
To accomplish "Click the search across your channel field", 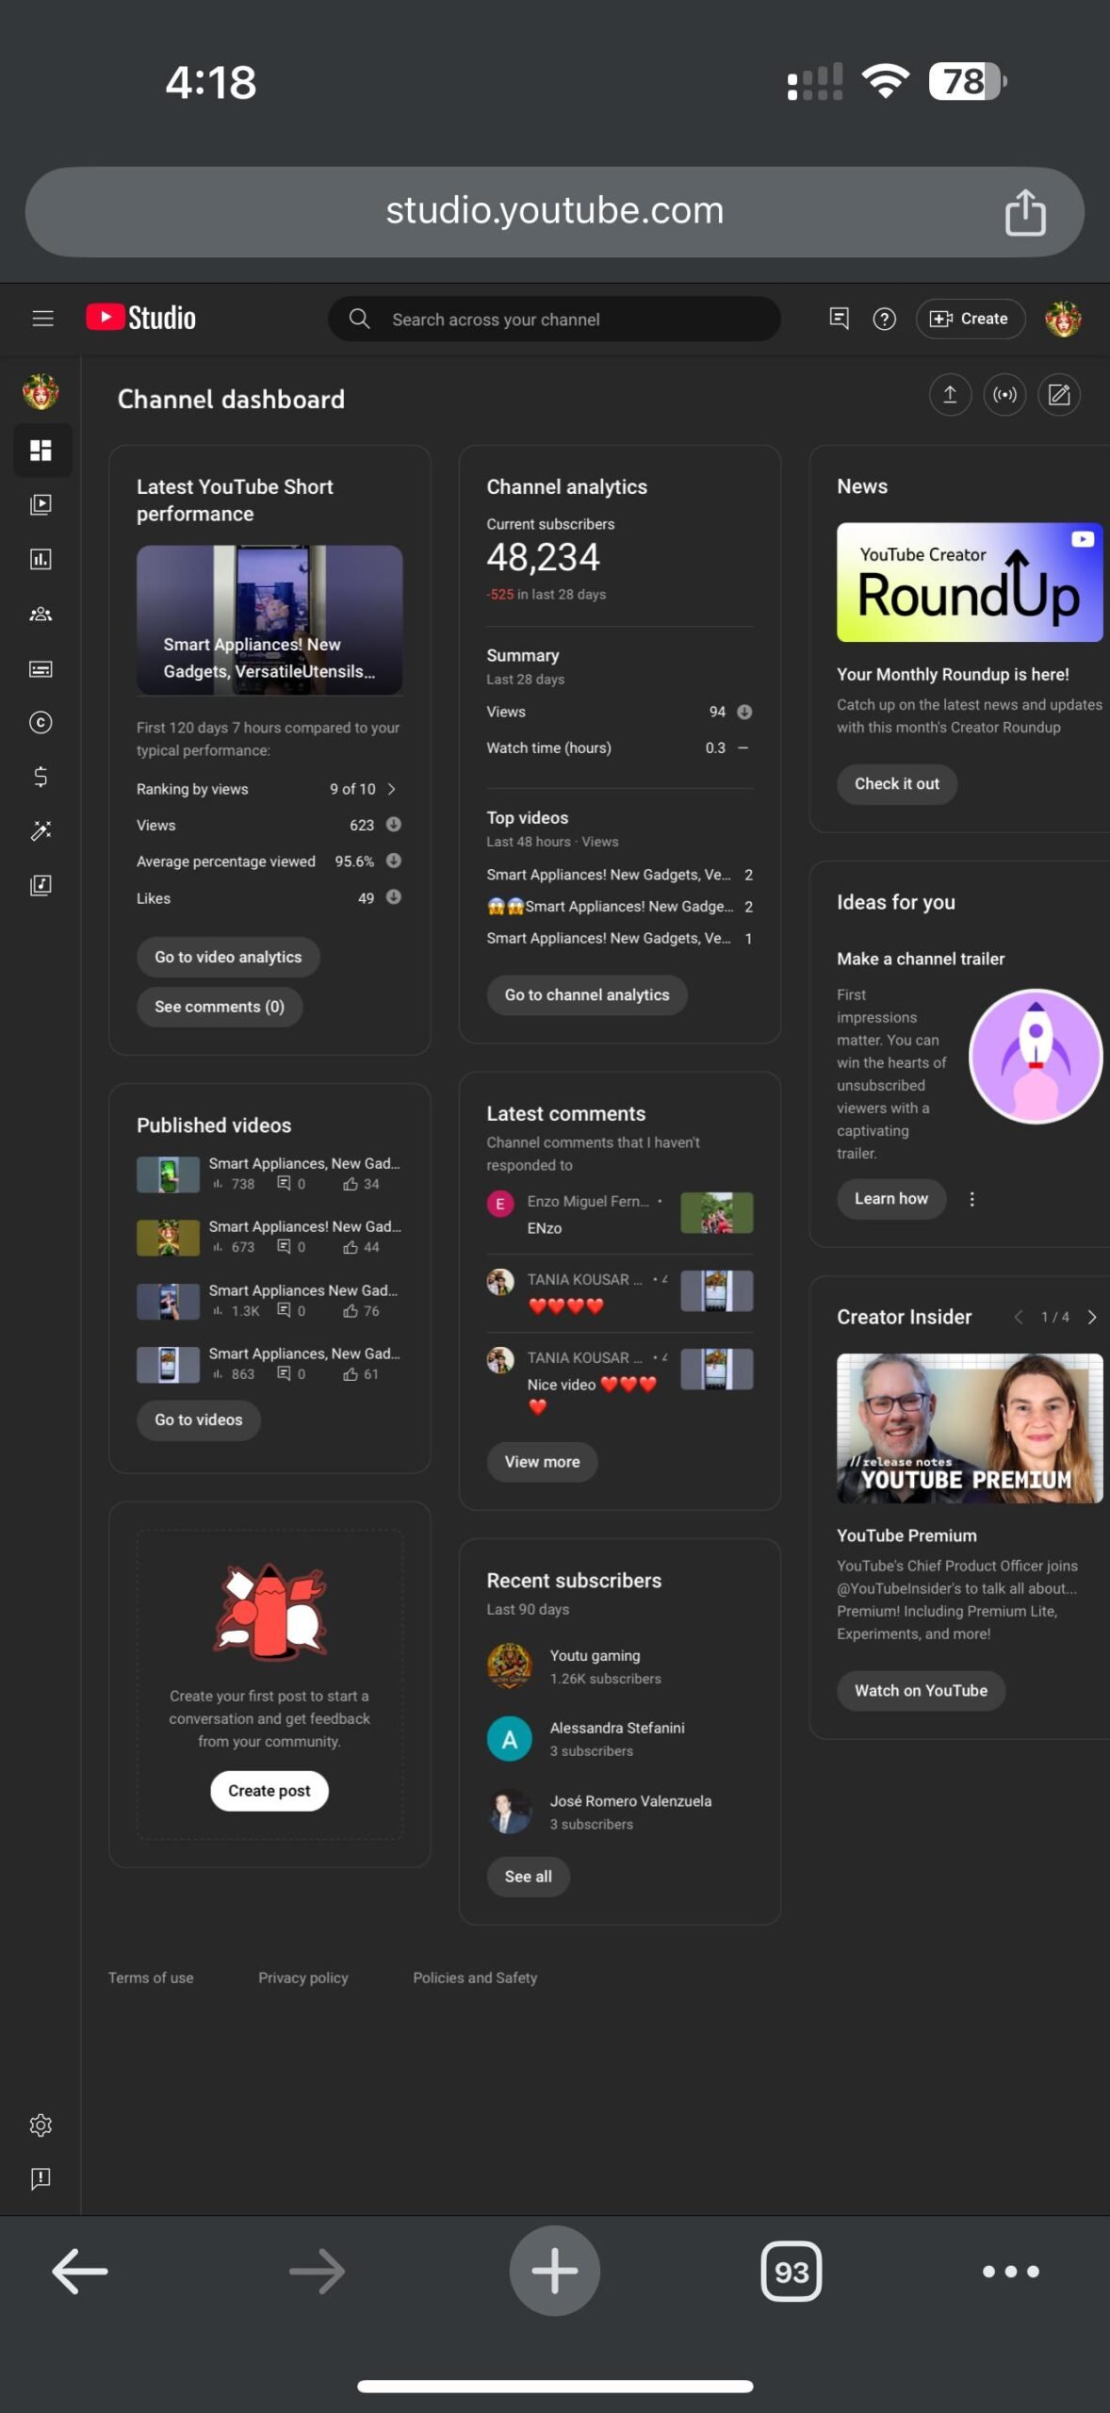I will (554, 319).
